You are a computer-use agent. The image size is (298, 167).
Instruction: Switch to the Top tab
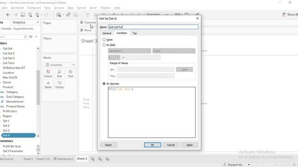point(135,33)
